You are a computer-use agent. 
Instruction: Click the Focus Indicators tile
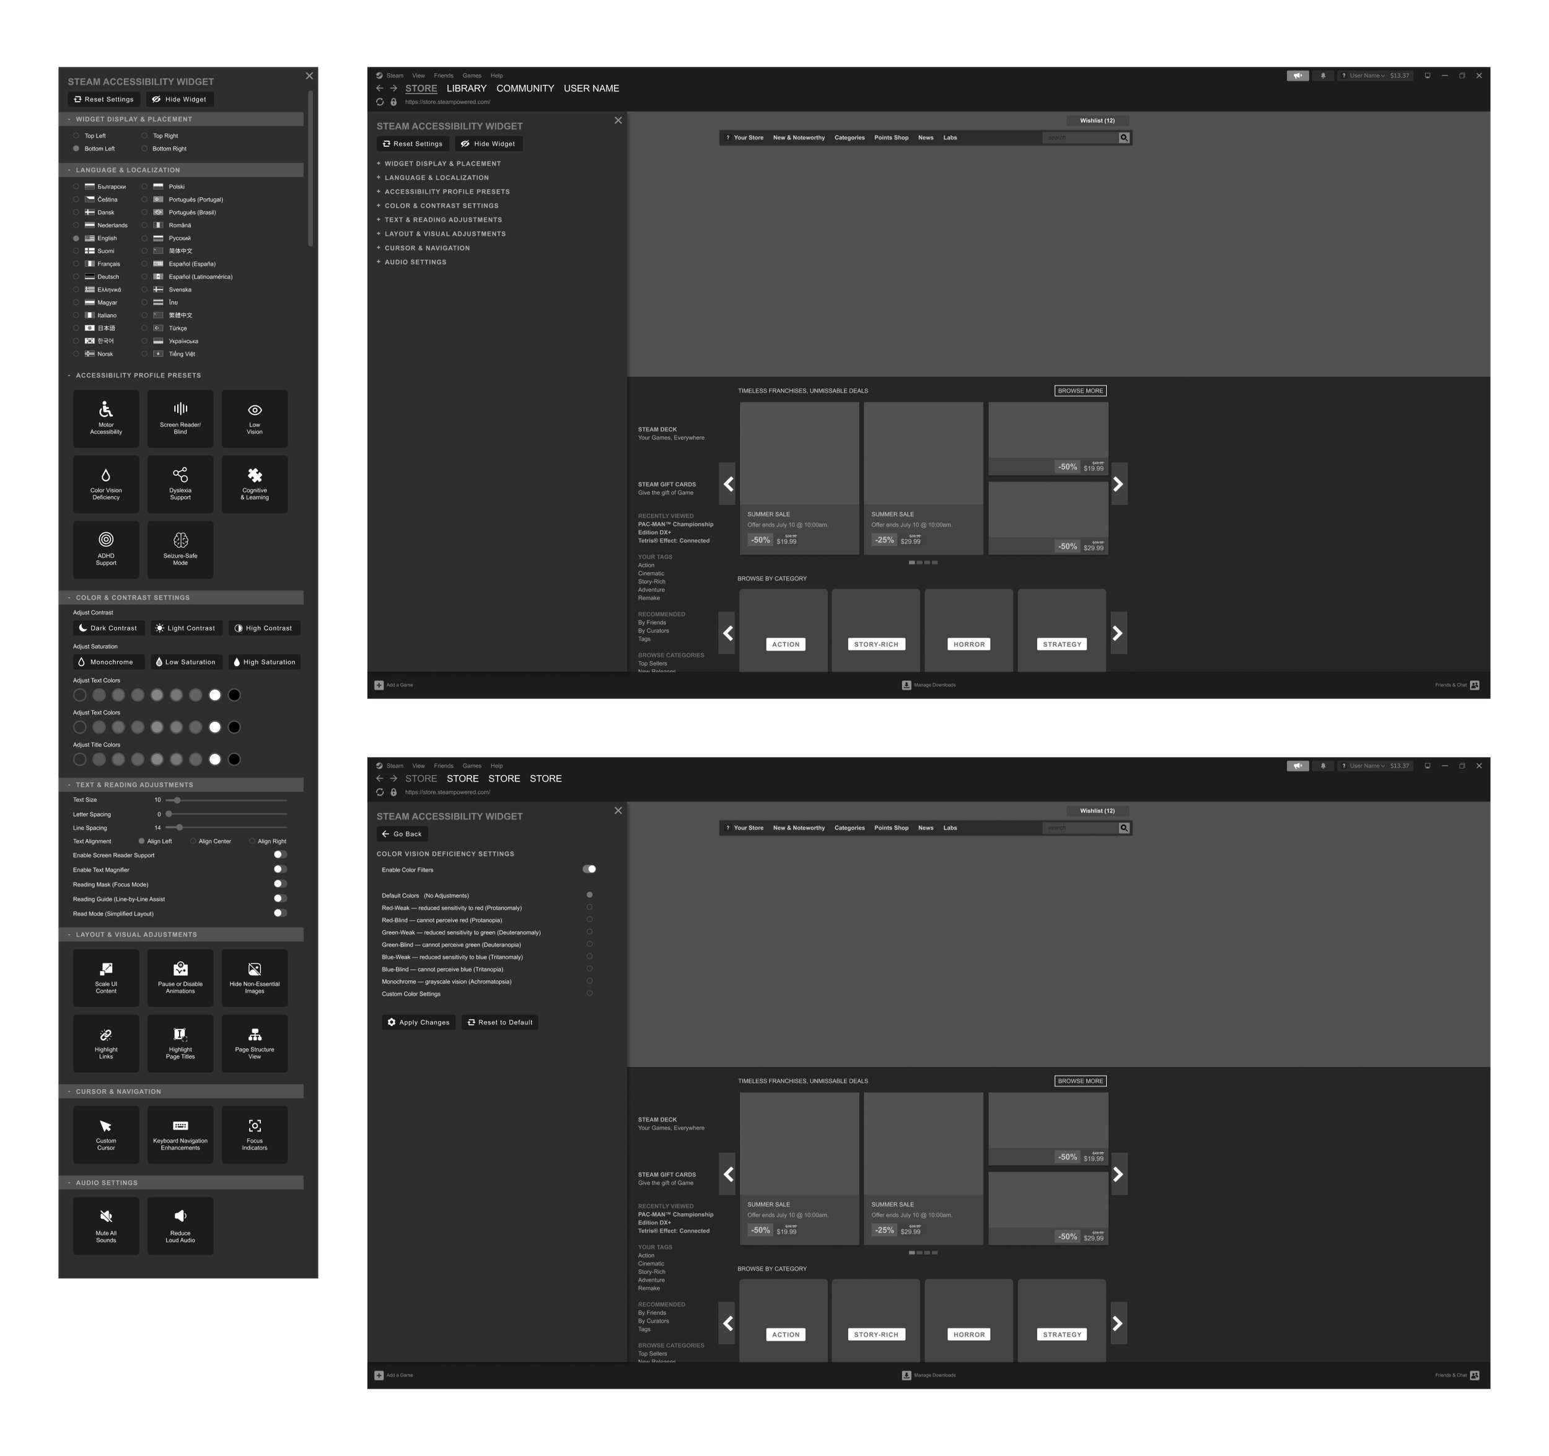coord(254,1134)
